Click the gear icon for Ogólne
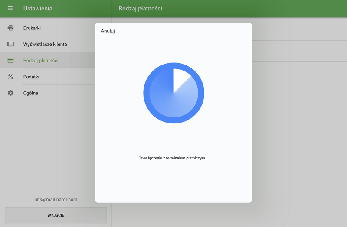The width and height of the screenshot is (347, 227). (11, 93)
